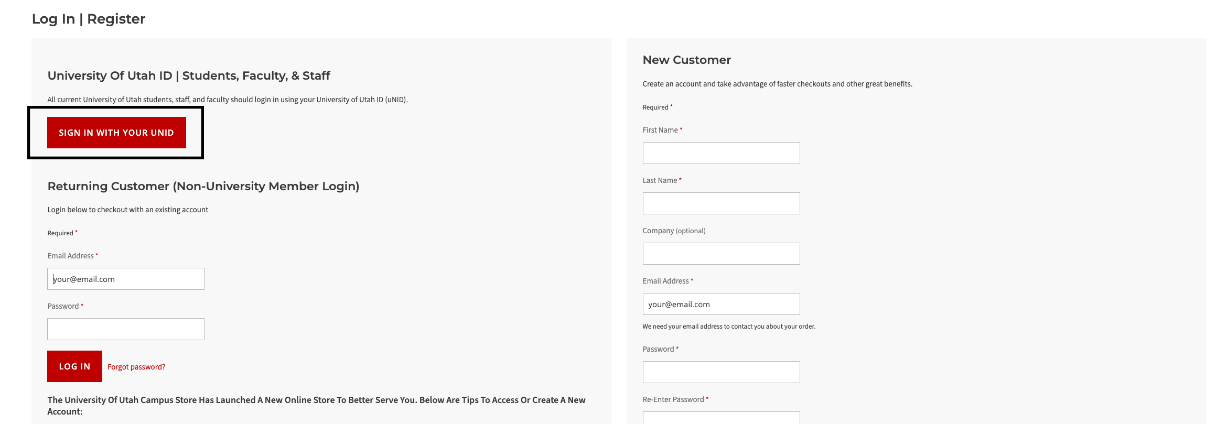
Task: Click the New Customer email address field
Action: pos(721,304)
